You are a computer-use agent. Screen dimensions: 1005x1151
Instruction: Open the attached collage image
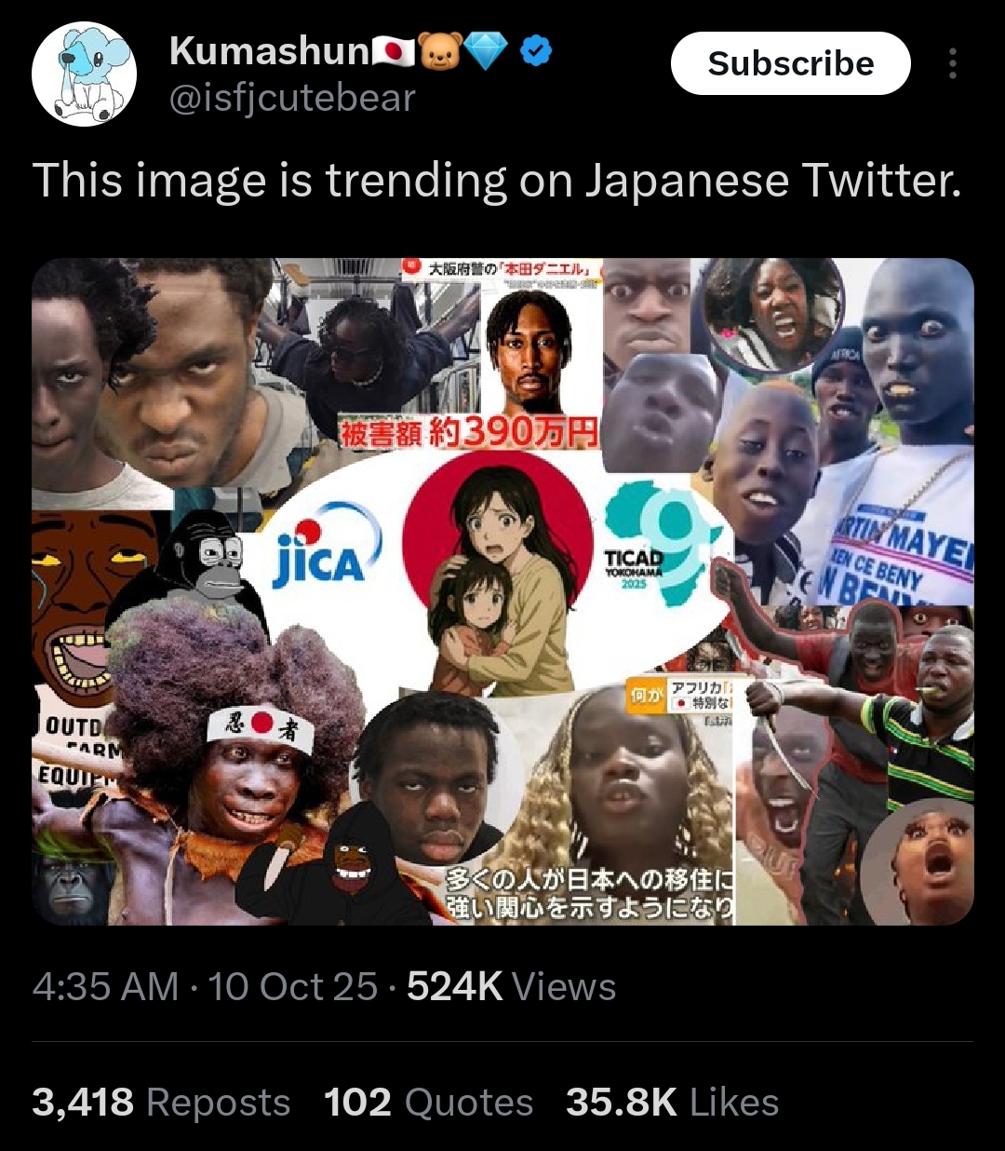502,591
